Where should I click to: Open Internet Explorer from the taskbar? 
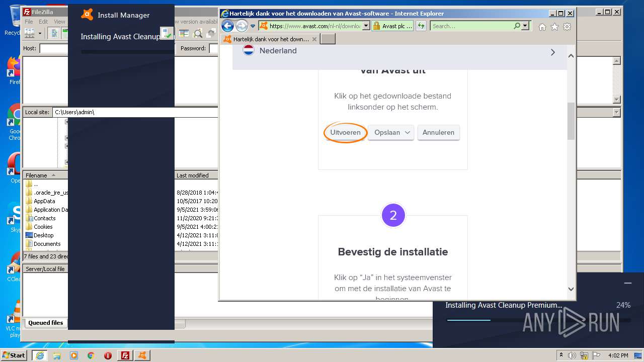39,355
